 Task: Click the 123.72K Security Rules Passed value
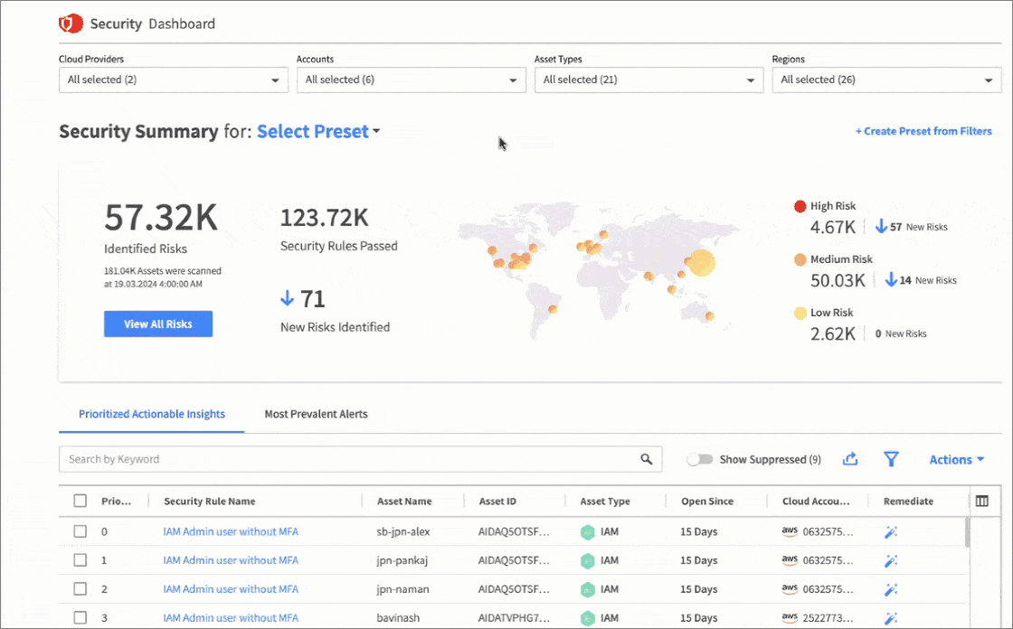325,218
